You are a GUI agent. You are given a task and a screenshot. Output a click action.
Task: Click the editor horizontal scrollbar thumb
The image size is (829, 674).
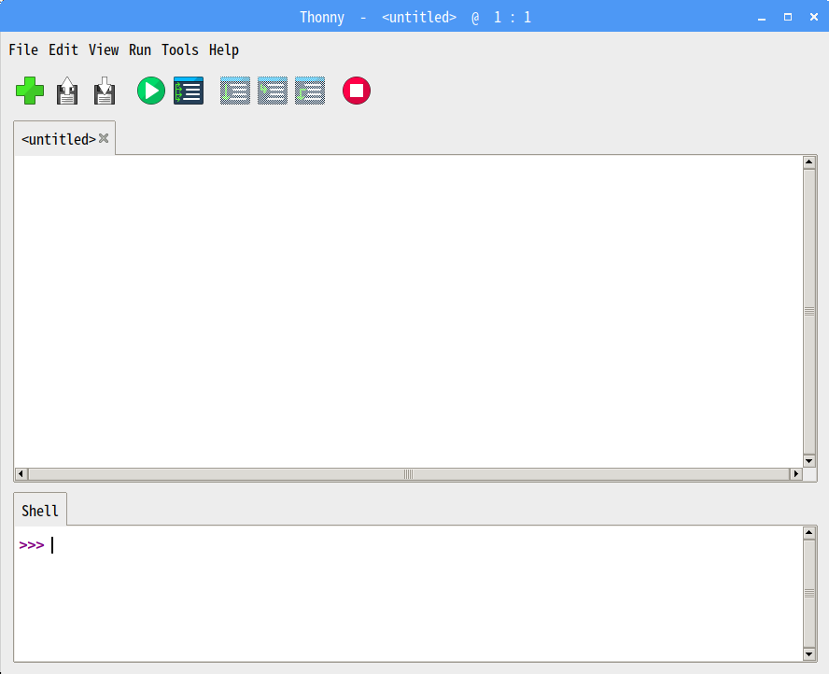(x=408, y=473)
